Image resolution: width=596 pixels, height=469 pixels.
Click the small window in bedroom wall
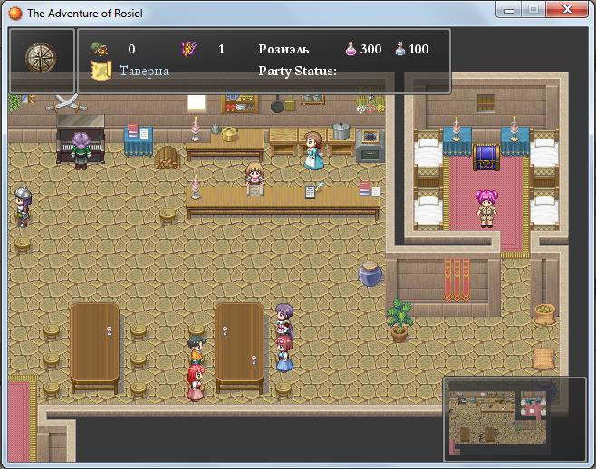pos(486,103)
